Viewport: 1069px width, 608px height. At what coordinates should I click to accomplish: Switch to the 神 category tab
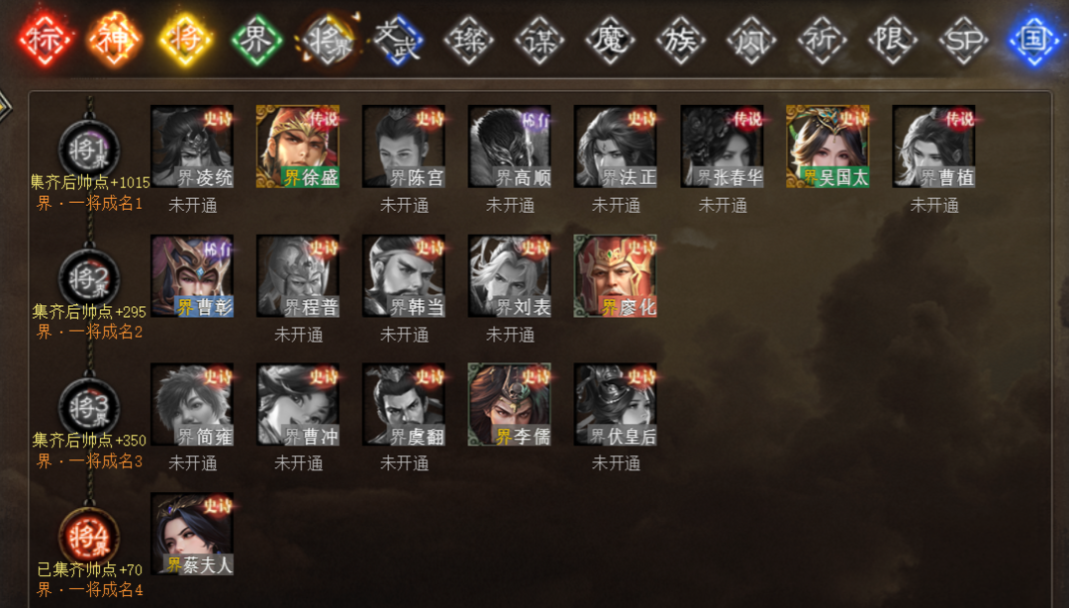click(115, 40)
